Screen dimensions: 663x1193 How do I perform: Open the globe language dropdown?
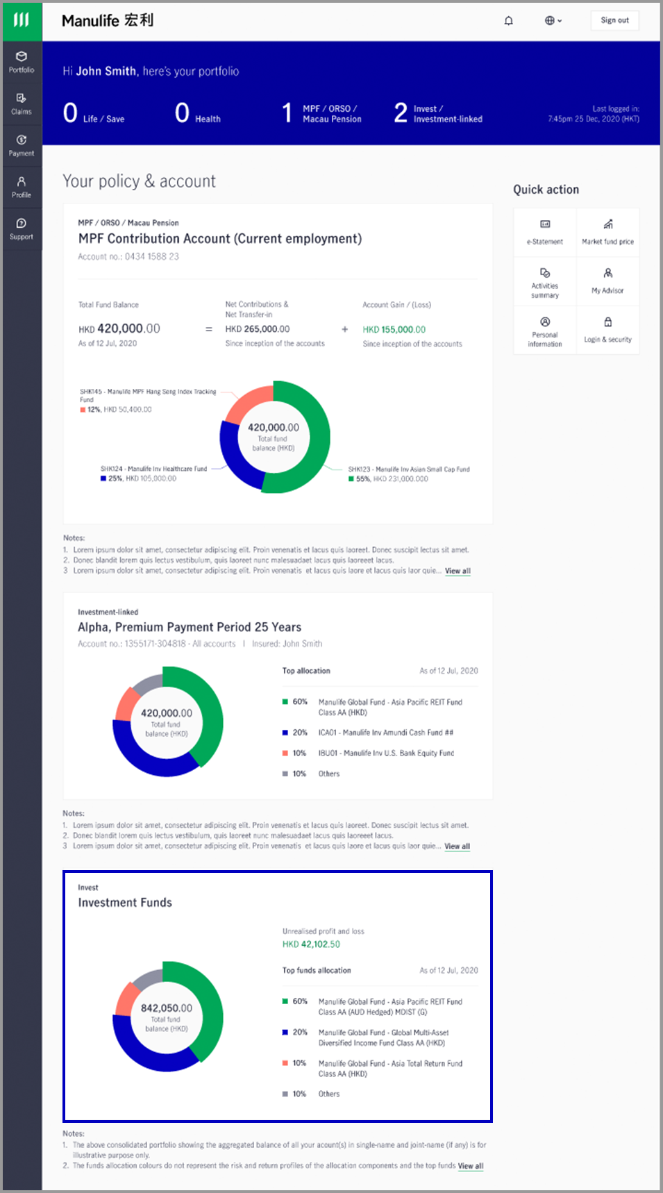pyautogui.click(x=553, y=21)
